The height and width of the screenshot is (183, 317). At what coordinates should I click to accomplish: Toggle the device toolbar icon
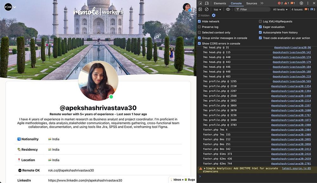point(206,3)
